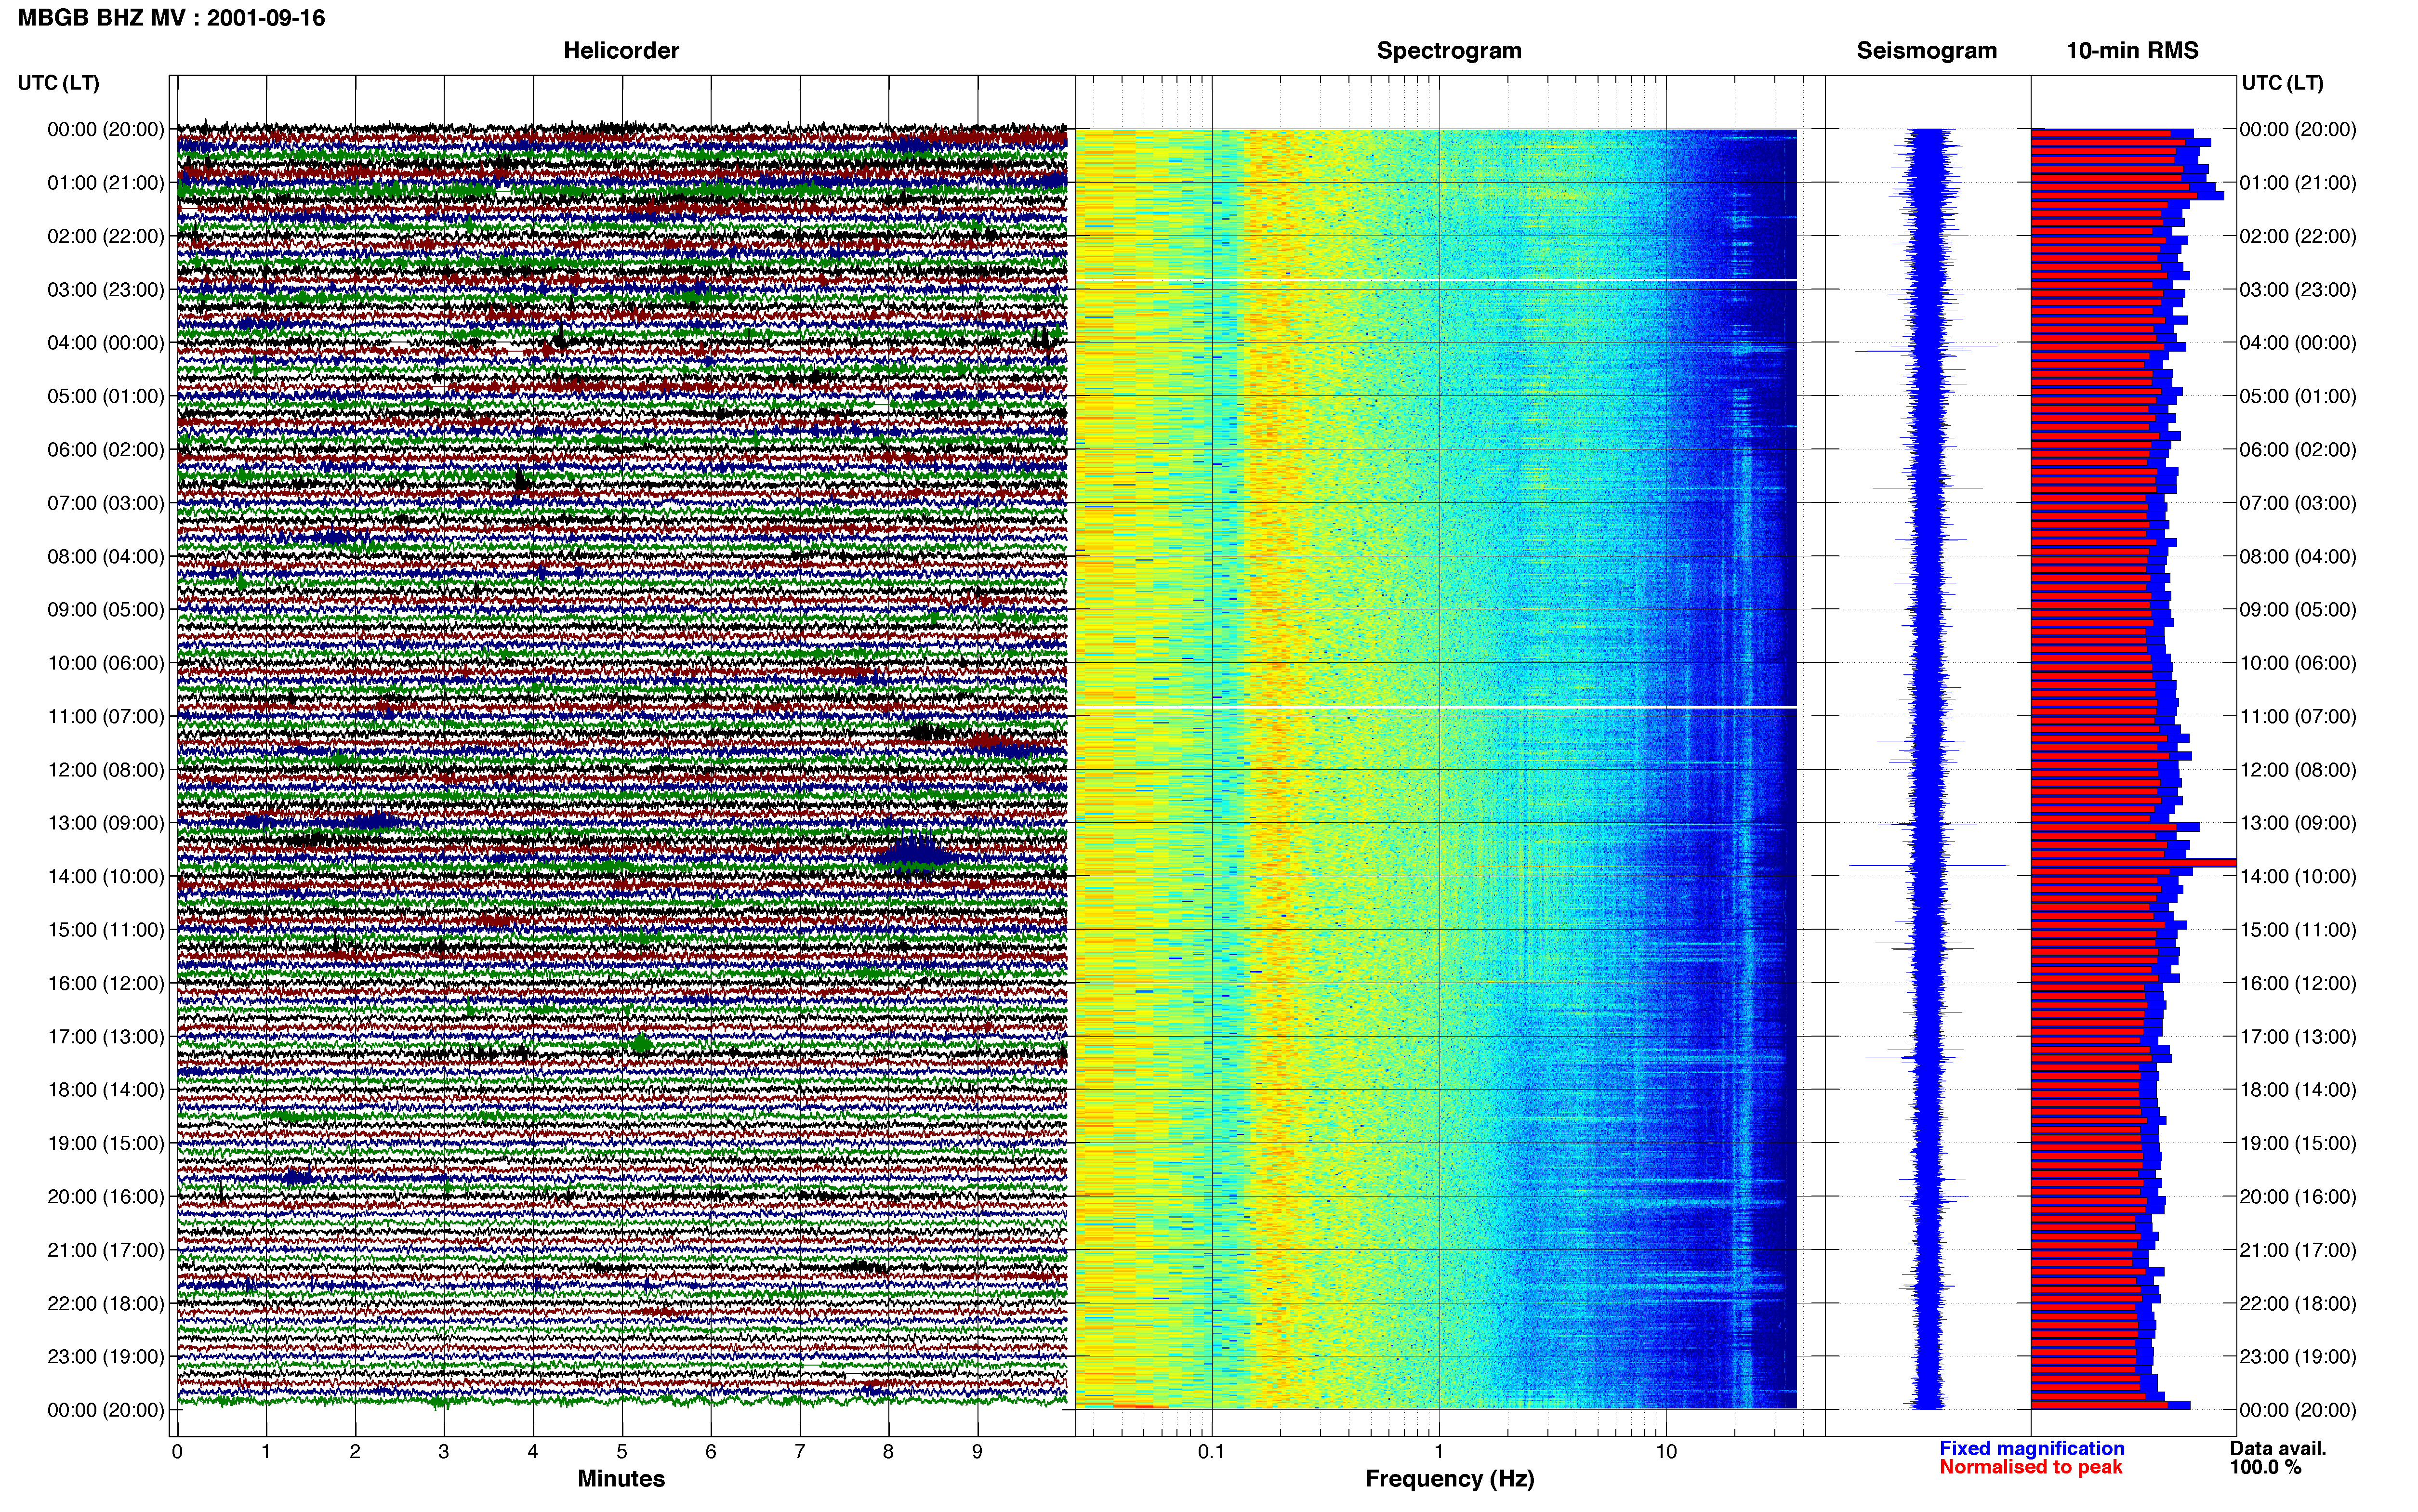This screenshot has width=2418, height=1512.
Task: Click left time label 14:00 (10:00)
Action: coord(106,877)
